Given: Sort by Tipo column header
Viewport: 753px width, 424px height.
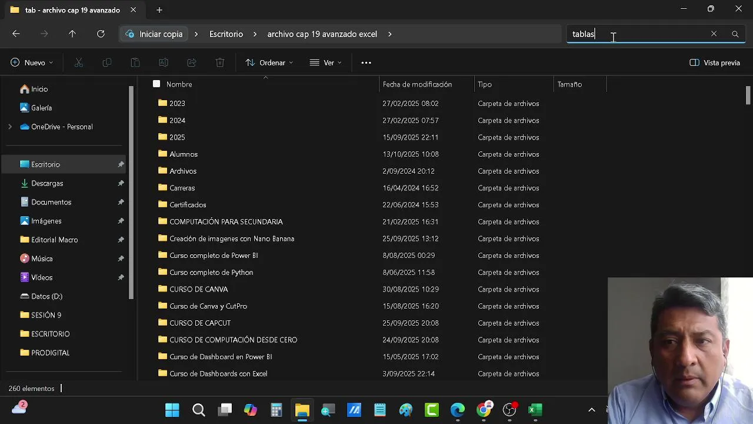Looking at the screenshot, I should [485, 84].
